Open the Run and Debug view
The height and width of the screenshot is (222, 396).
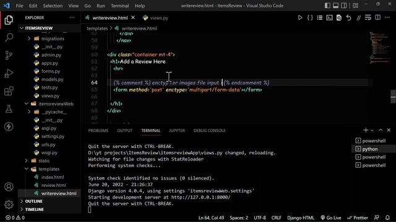[x=9, y=73]
